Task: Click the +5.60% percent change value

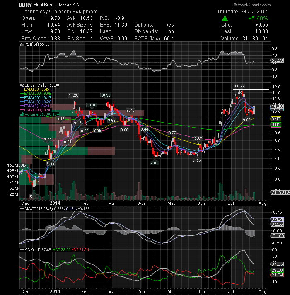Action: pyautogui.click(x=258, y=18)
